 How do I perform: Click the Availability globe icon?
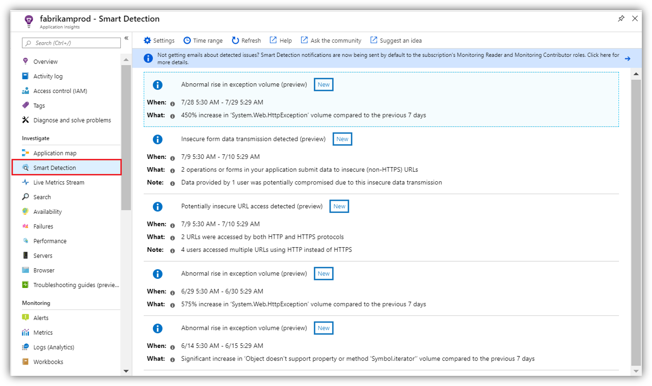(26, 212)
